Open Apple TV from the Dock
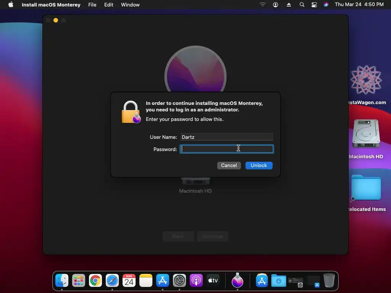Viewport: 391px width, 293px height. click(x=213, y=280)
